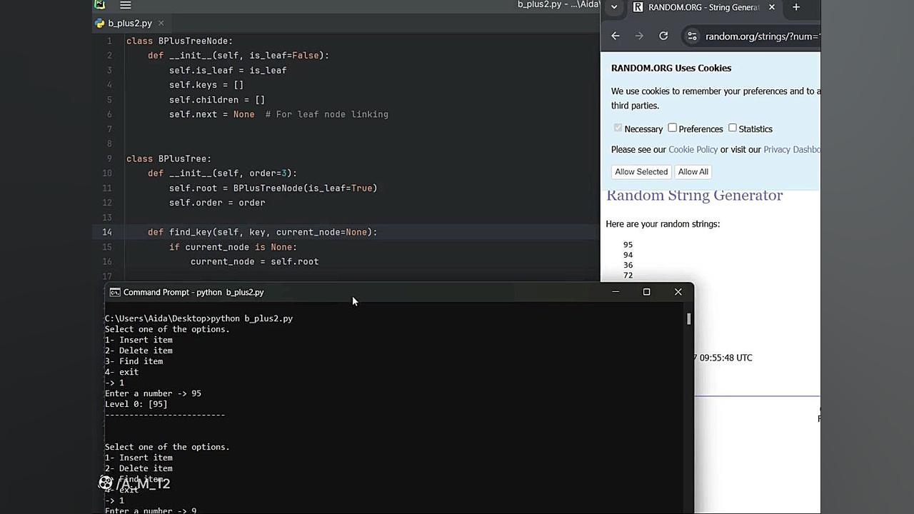Open the Privacy Dashboard link
914x514 pixels.
(x=792, y=149)
